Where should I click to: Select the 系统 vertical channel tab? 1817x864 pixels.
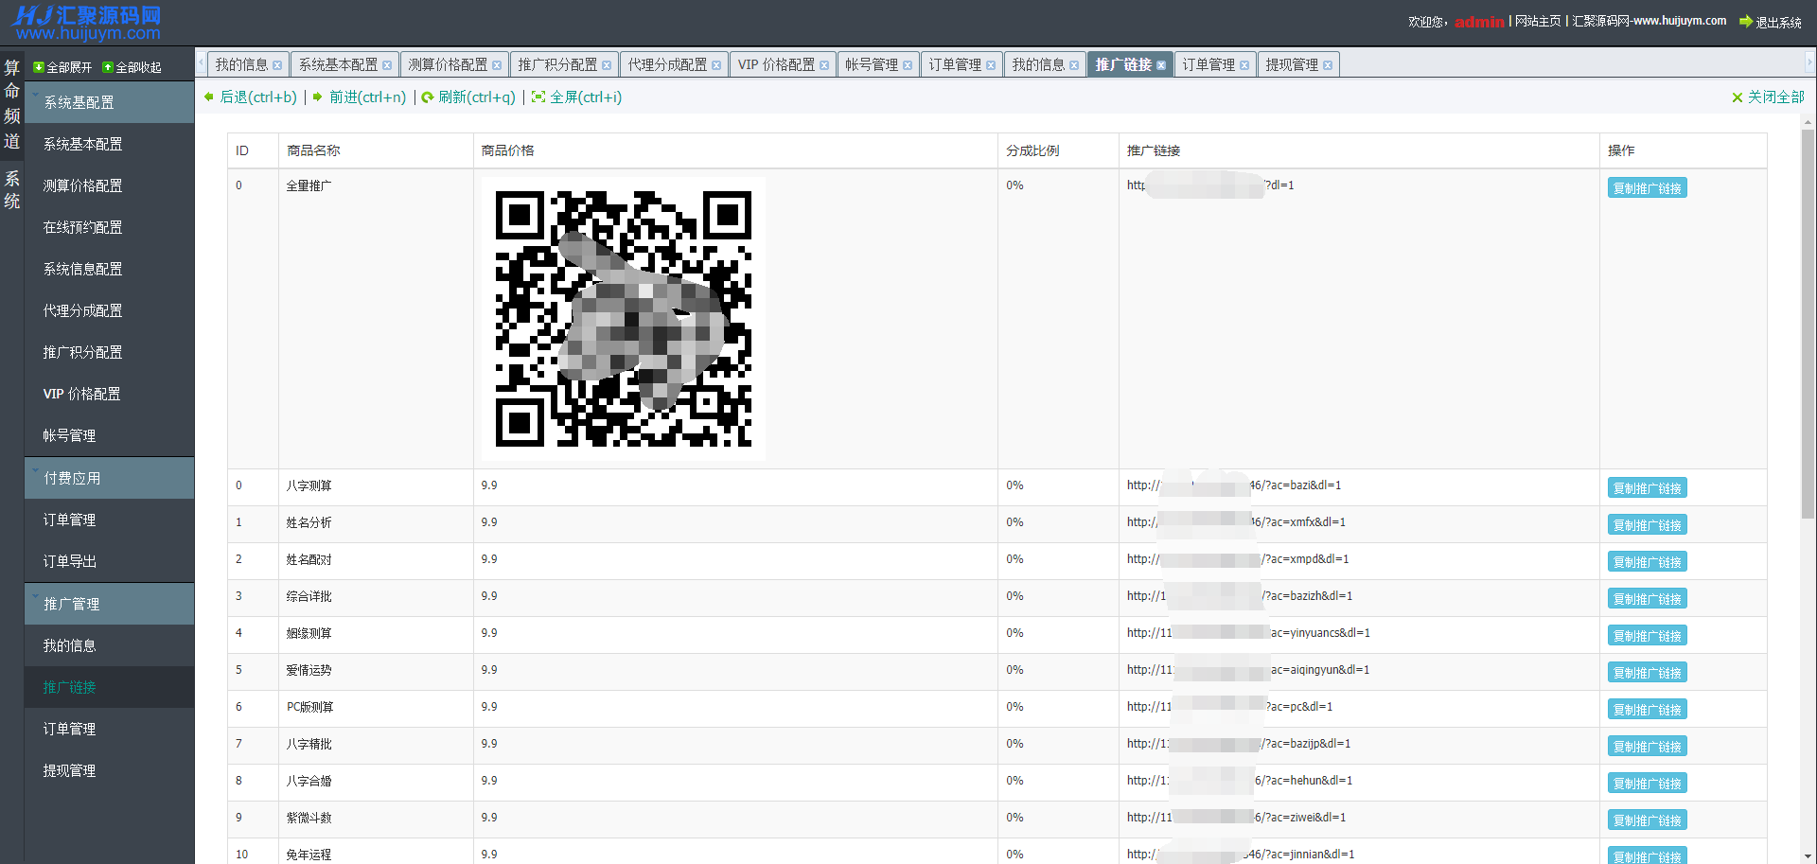[12, 190]
